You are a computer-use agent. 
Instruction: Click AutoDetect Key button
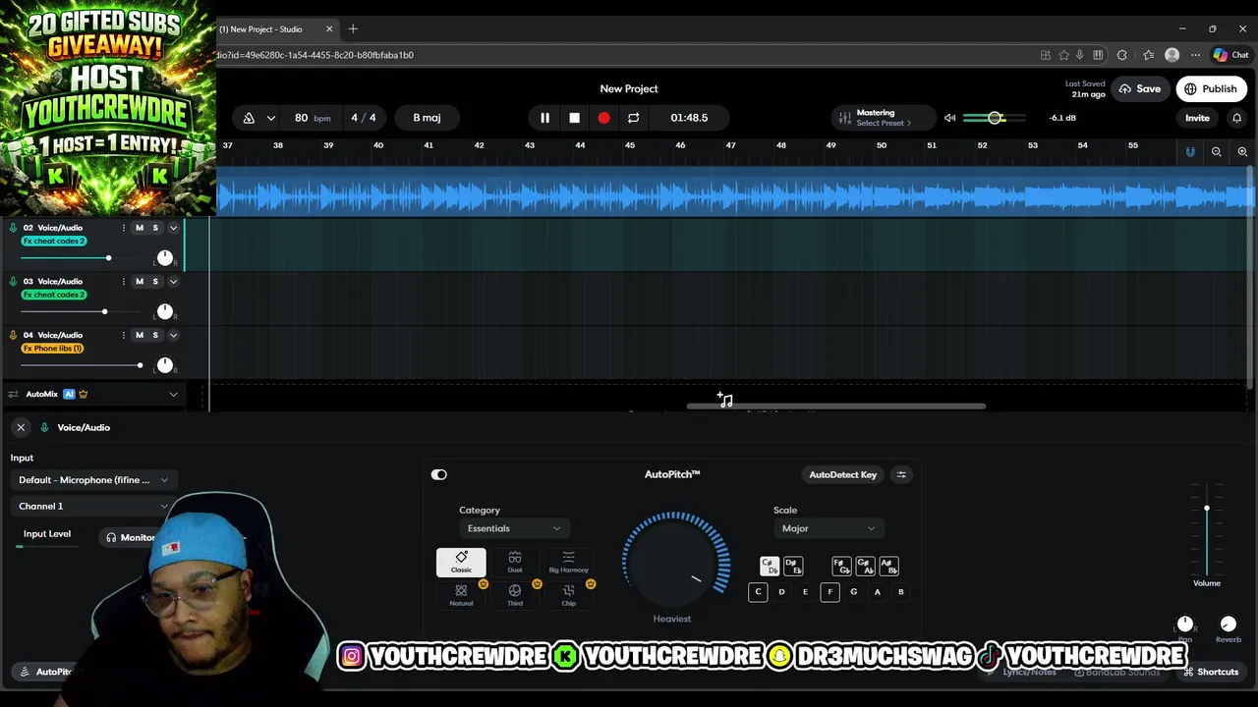click(x=842, y=475)
